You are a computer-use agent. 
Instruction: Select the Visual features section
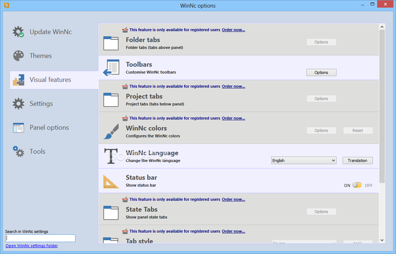tap(54, 80)
